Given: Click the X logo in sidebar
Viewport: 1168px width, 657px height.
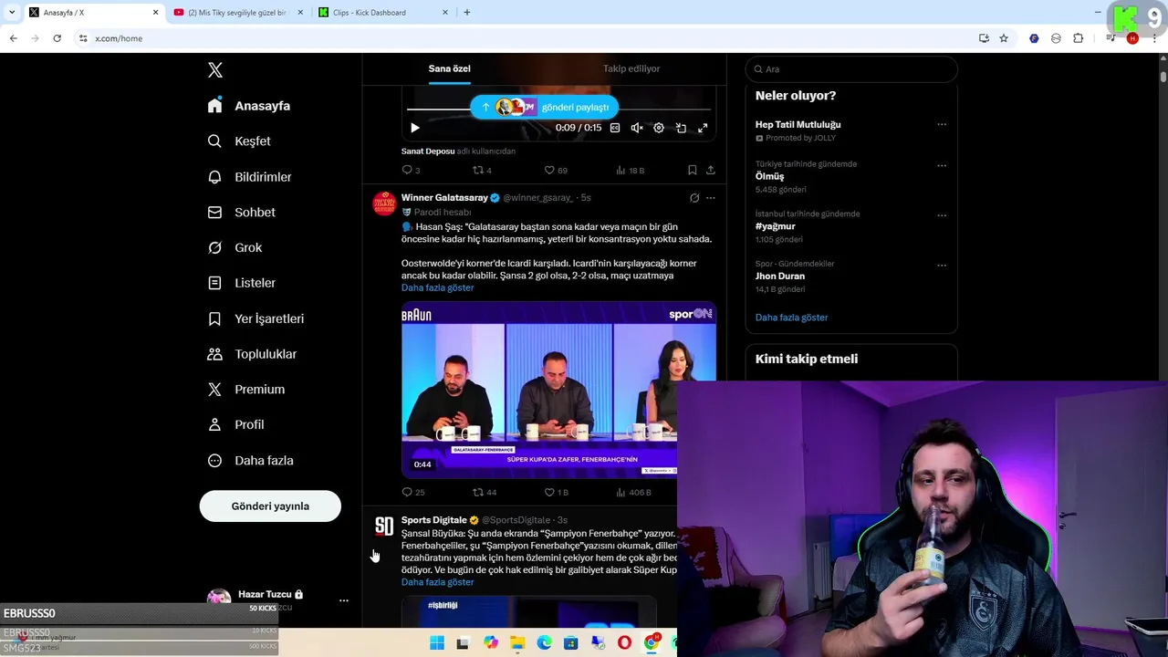Looking at the screenshot, I should pos(215,70).
